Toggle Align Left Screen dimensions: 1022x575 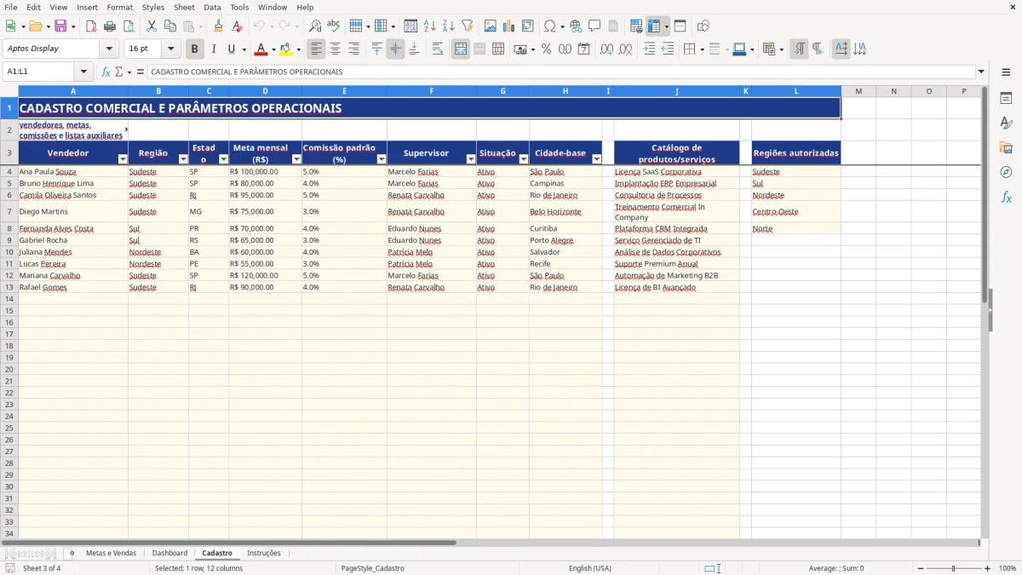(316, 49)
